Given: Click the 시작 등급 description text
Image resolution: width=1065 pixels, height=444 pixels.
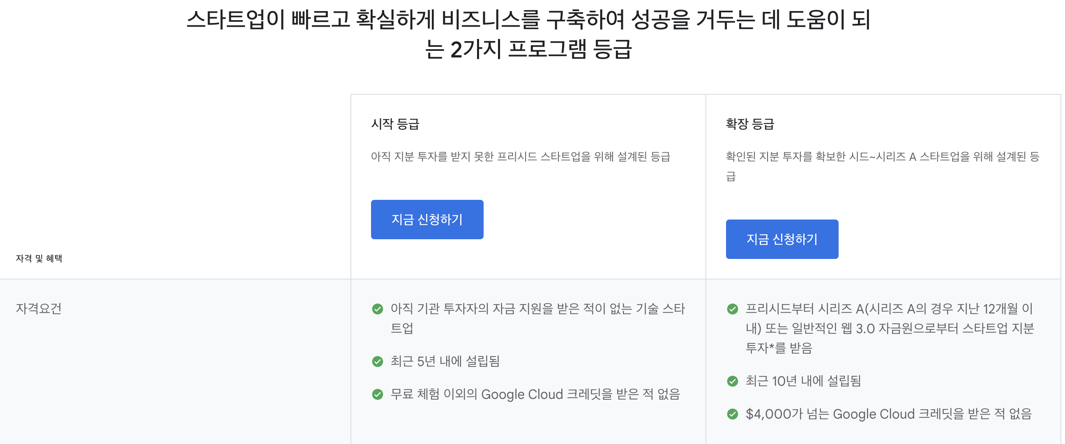Looking at the screenshot, I should (x=521, y=156).
